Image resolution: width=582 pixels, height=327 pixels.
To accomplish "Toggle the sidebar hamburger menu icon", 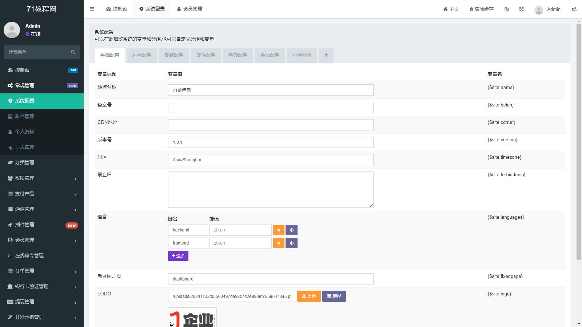I will [92, 9].
